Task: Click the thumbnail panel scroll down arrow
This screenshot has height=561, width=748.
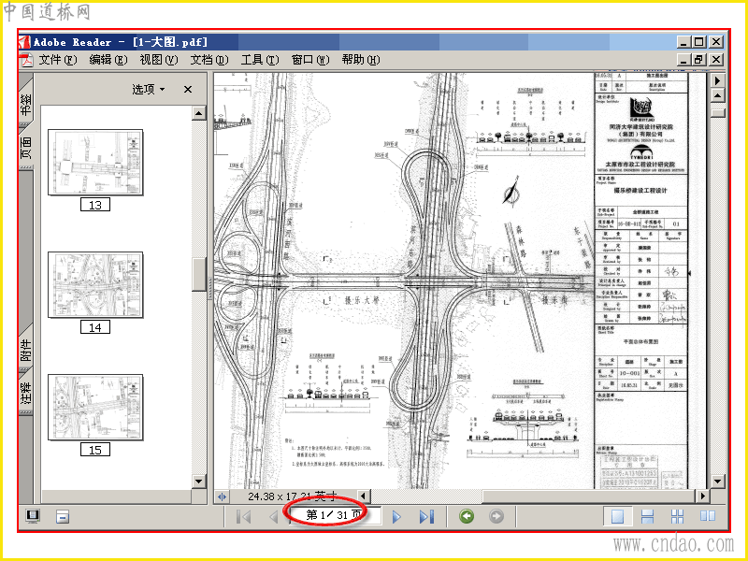Action: 199,481
